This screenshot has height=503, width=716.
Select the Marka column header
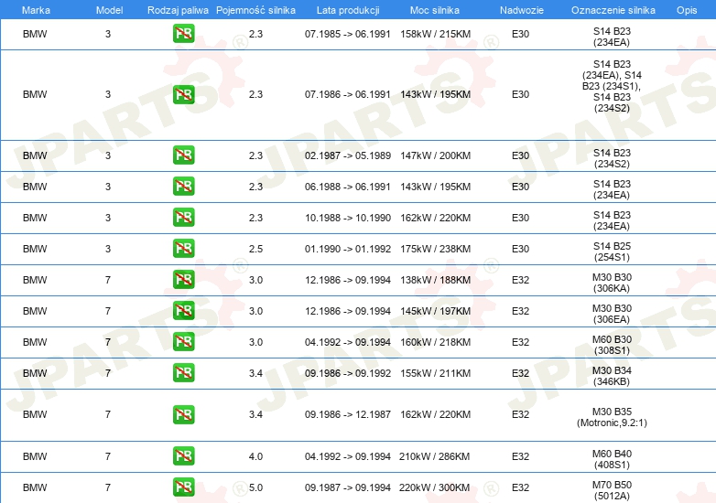35,9
